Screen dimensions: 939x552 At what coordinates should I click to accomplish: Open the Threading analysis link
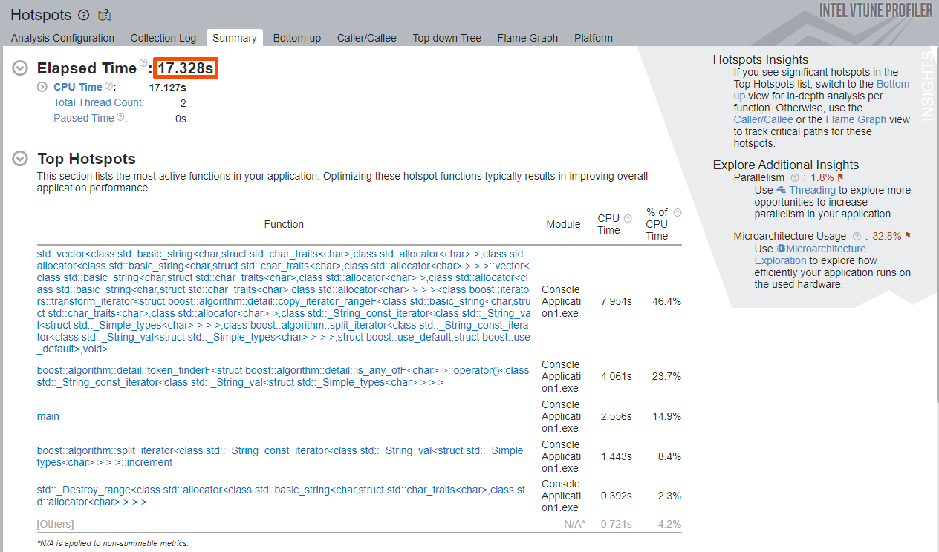click(813, 190)
